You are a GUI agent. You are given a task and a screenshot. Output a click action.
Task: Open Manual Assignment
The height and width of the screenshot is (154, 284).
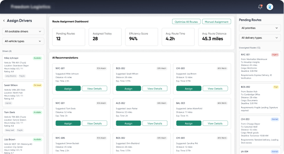(x=217, y=22)
